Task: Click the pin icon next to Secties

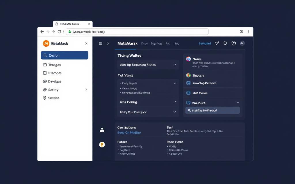Action: (x=45, y=98)
